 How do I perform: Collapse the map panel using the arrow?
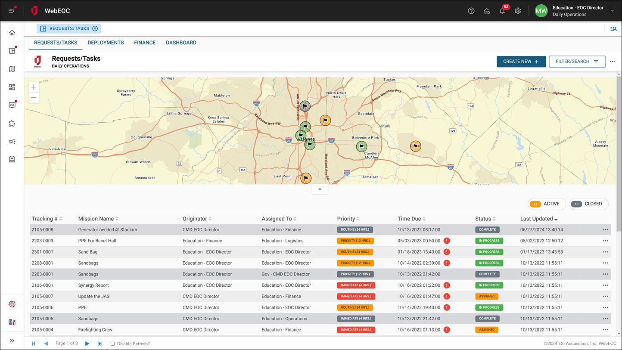(320, 189)
